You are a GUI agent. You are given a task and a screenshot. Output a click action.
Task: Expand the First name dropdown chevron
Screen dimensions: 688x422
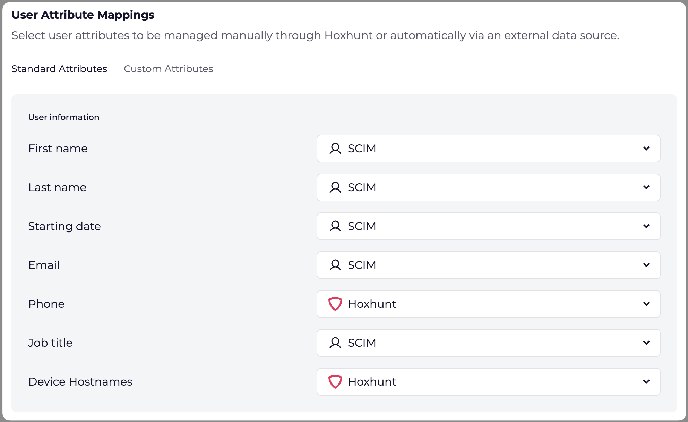[646, 149]
